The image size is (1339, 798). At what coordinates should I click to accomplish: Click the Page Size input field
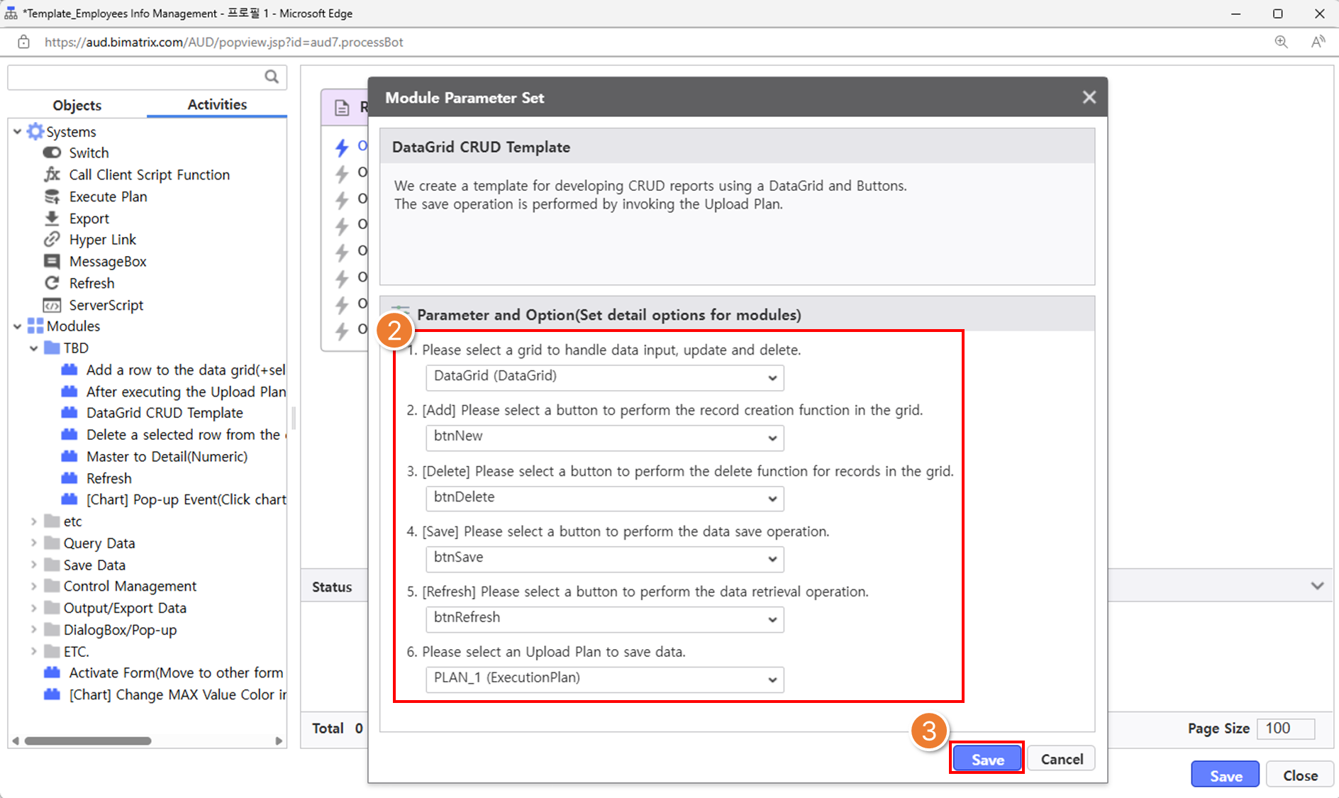(x=1286, y=728)
